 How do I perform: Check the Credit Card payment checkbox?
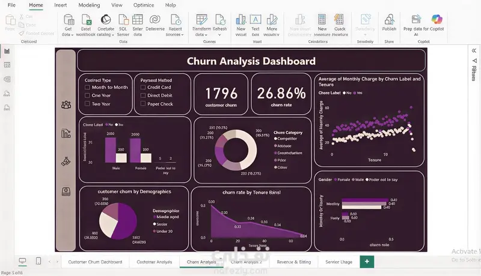[x=143, y=87]
